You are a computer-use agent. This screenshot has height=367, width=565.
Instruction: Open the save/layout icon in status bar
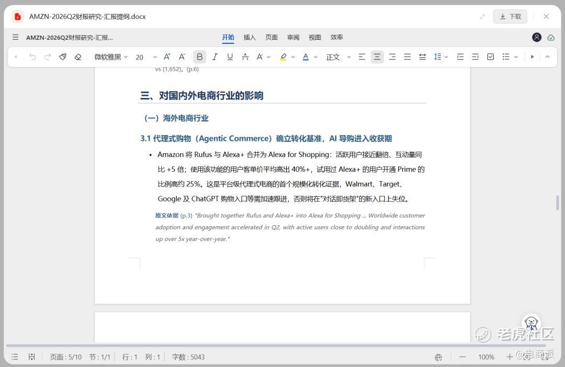point(32,357)
